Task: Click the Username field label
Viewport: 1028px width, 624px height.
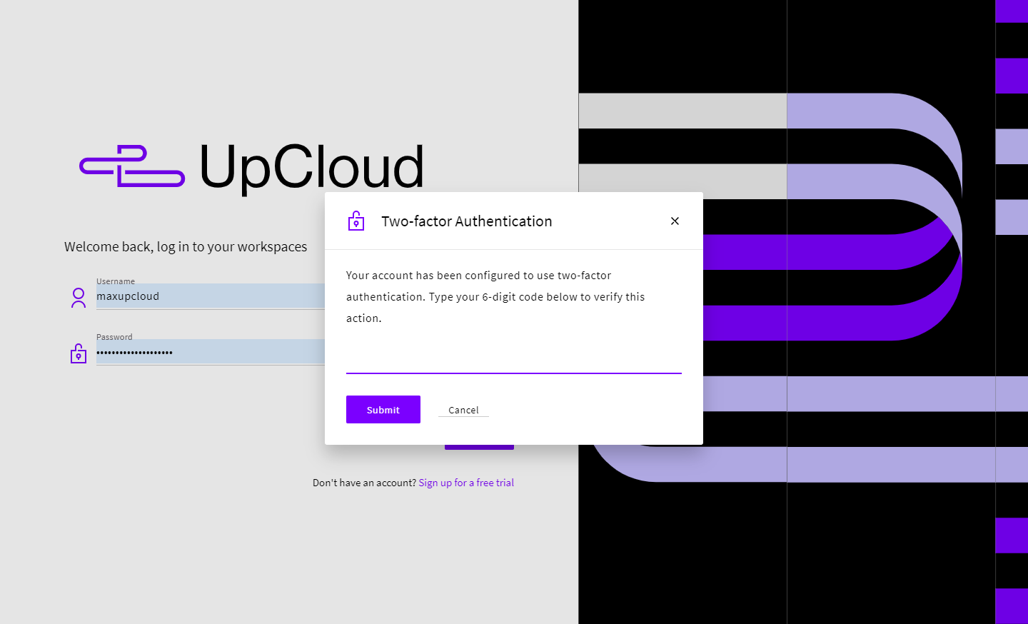Action: coord(116,281)
